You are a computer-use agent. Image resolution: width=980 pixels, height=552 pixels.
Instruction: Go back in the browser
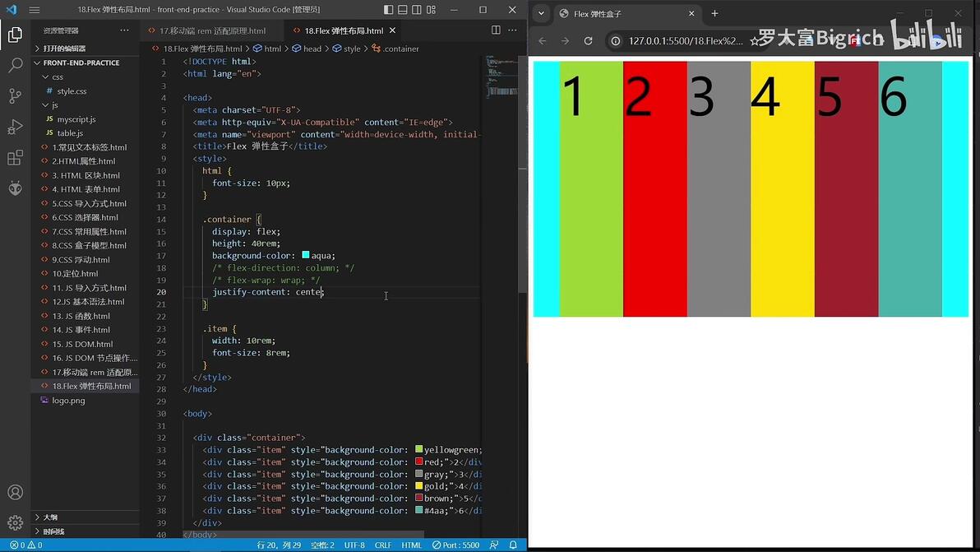click(x=543, y=40)
